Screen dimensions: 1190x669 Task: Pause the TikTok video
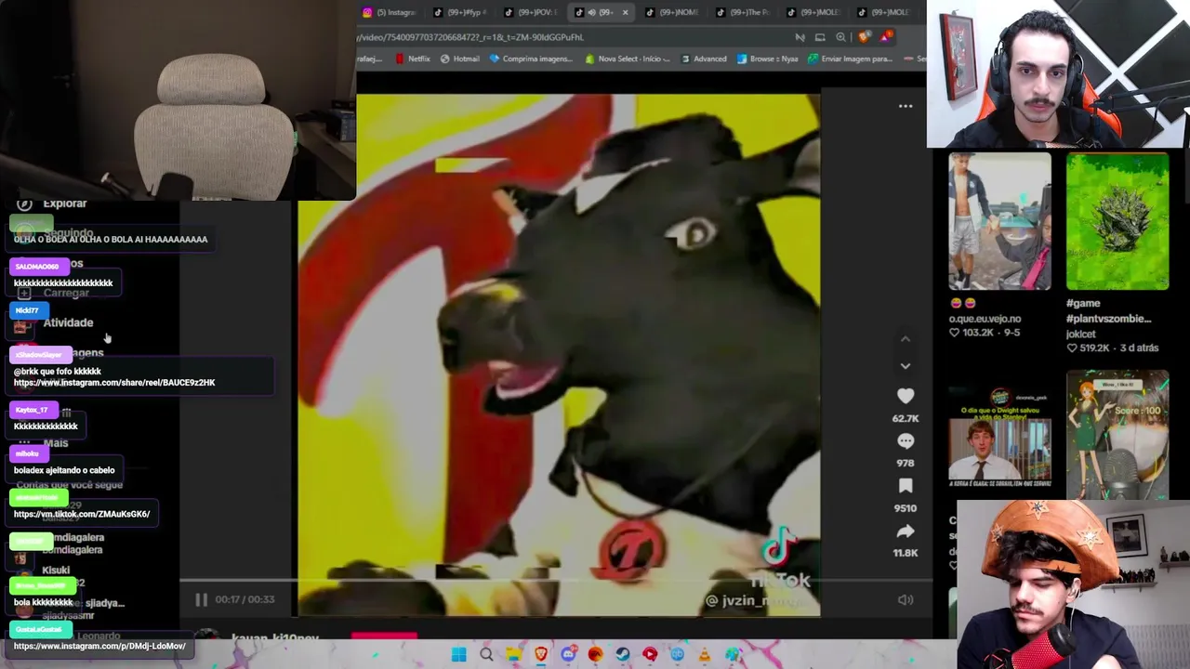point(201,599)
